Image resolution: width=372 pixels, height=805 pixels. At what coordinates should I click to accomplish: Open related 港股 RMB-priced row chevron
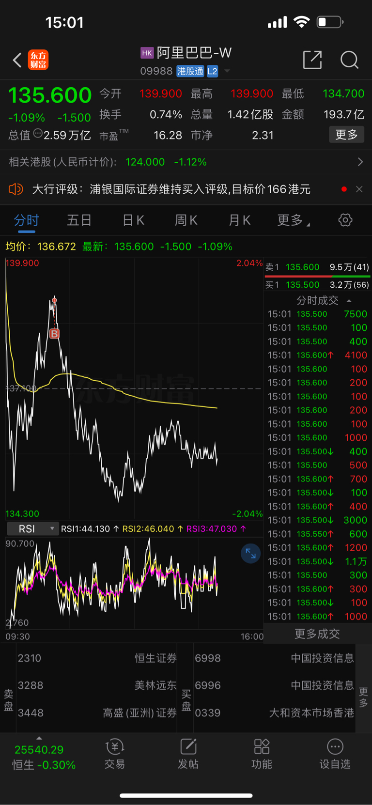pos(360,162)
